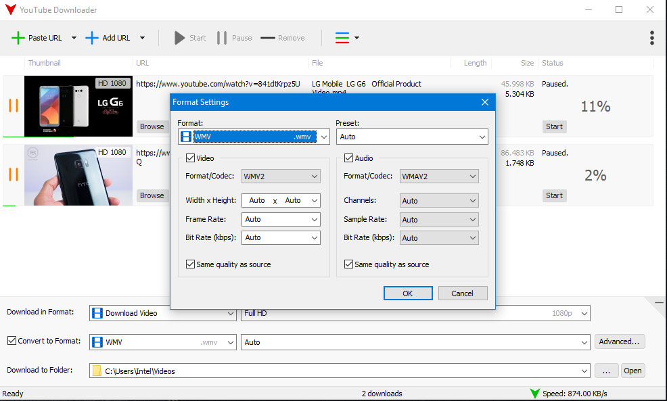Click the blue Add URL plus icon

92,38
